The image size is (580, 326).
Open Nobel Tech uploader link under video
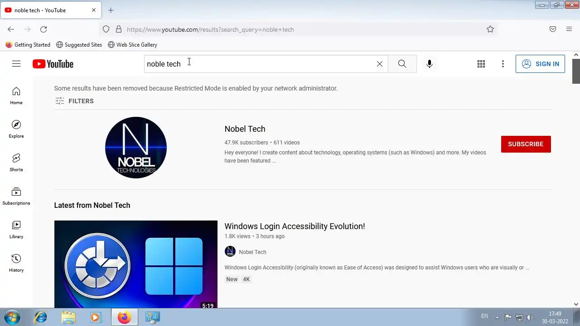point(252,252)
